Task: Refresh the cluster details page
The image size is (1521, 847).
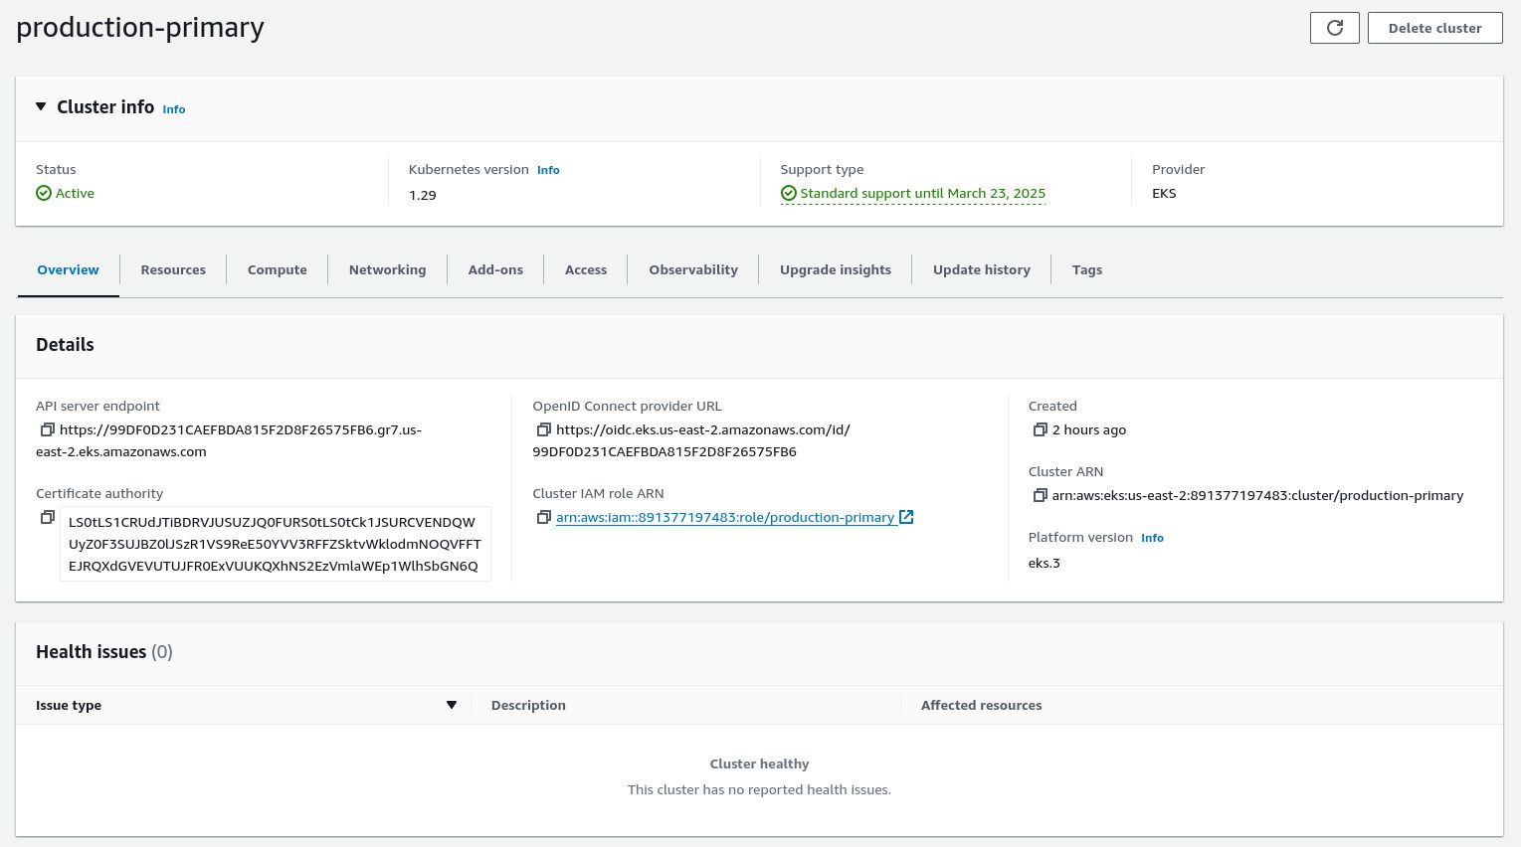Action: point(1334,28)
